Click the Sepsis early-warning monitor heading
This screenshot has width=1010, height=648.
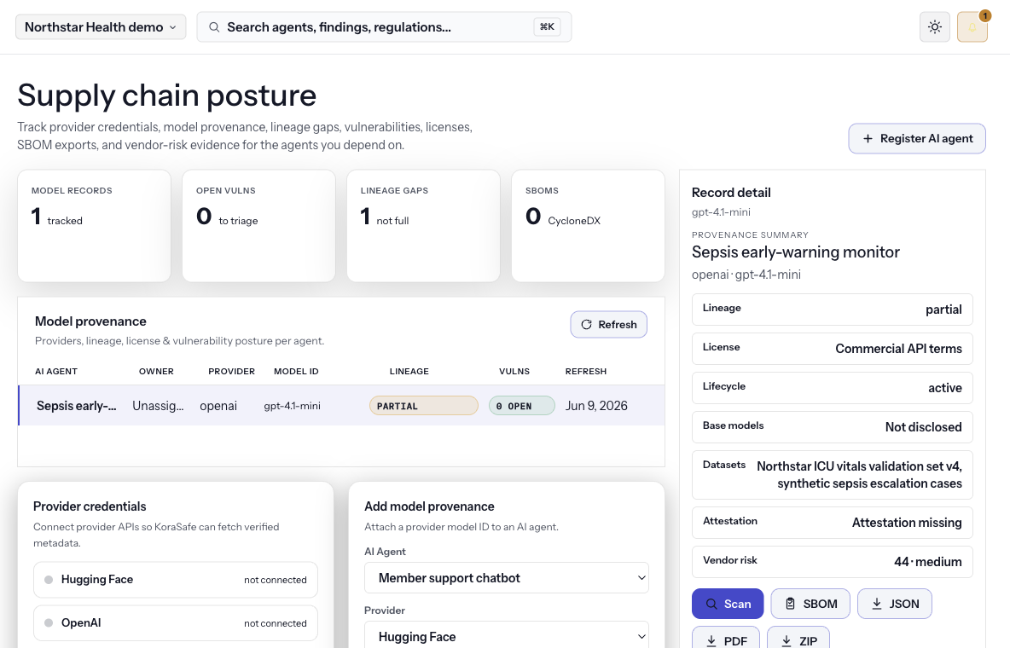click(x=796, y=252)
